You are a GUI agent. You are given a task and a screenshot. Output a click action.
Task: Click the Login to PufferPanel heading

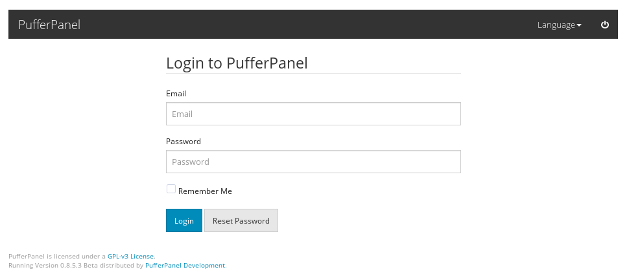tap(237, 63)
